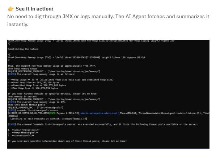
Task: Click the blue jakarta.enterprise.admin.rest logger text
Action: tap(99, 113)
